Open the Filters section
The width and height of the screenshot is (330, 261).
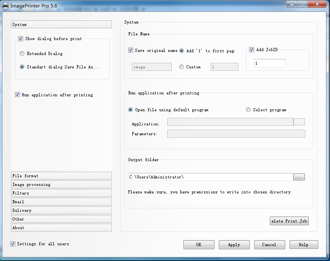pos(61,193)
